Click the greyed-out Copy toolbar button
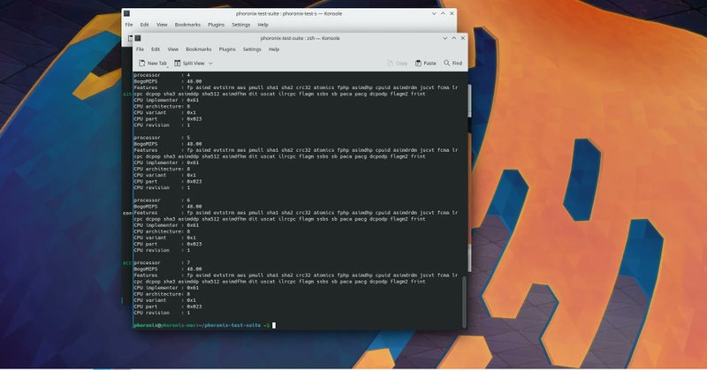The height and width of the screenshot is (370, 707). 397,64
